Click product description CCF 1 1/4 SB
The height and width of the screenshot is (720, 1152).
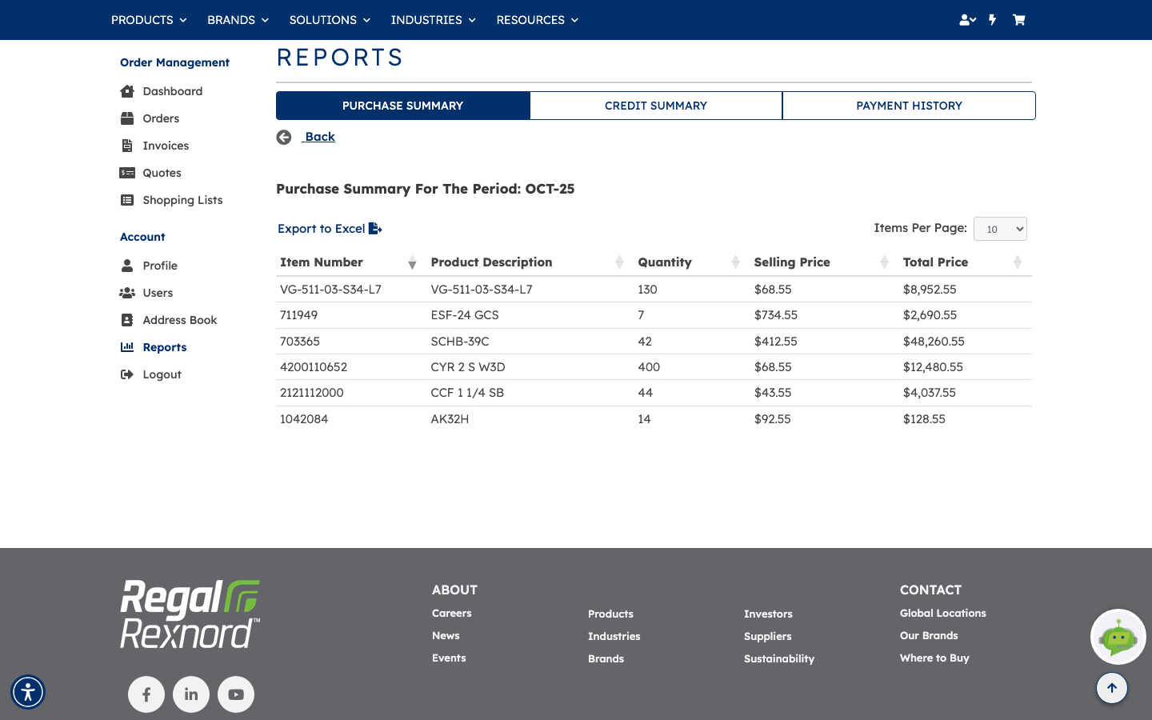click(467, 393)
